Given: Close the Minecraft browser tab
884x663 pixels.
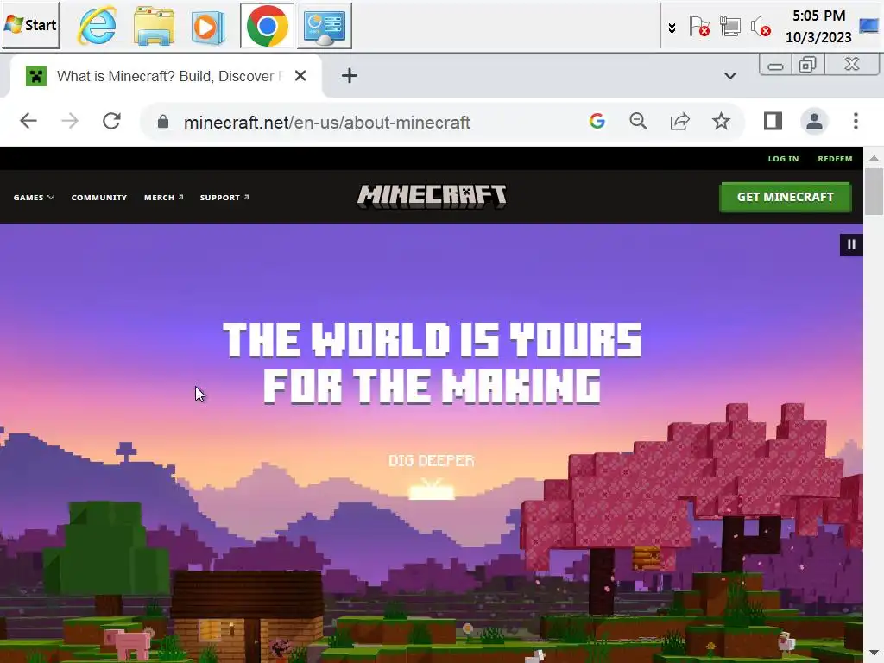Looking at the screenshot, I should tap(300, 76).
